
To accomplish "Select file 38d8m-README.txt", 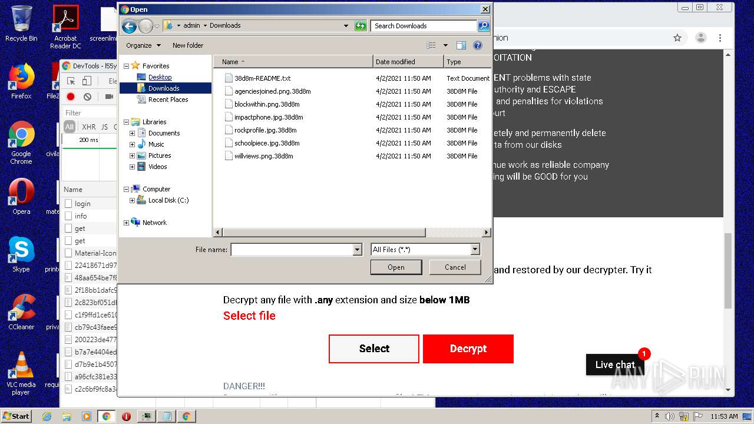I will [x=262, y=78].
